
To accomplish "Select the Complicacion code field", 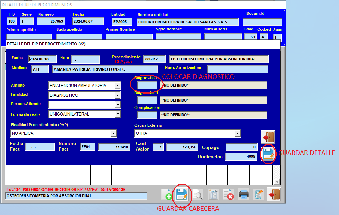I will [147, 115].
